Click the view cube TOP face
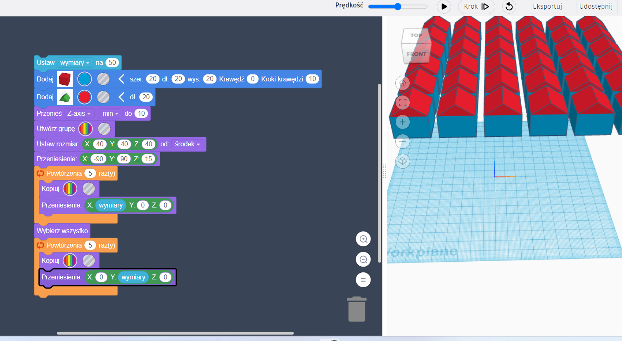 point(416,35)
